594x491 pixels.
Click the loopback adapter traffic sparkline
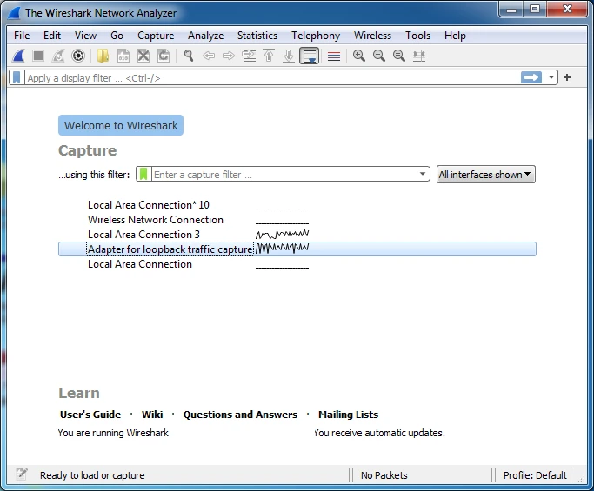283,248
